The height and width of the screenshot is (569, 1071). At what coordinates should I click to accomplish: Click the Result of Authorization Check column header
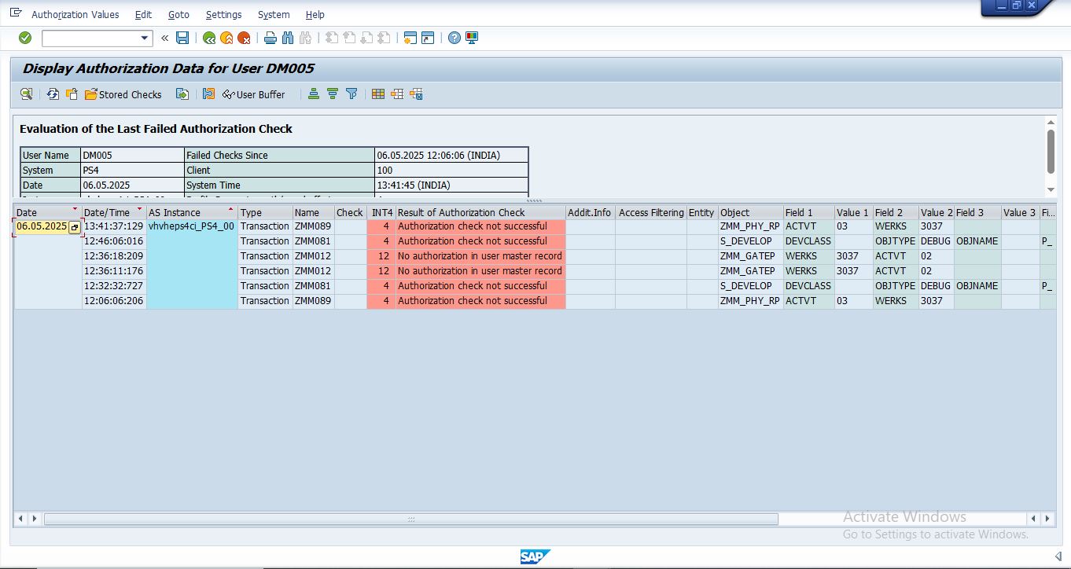(x=461, y=212)
